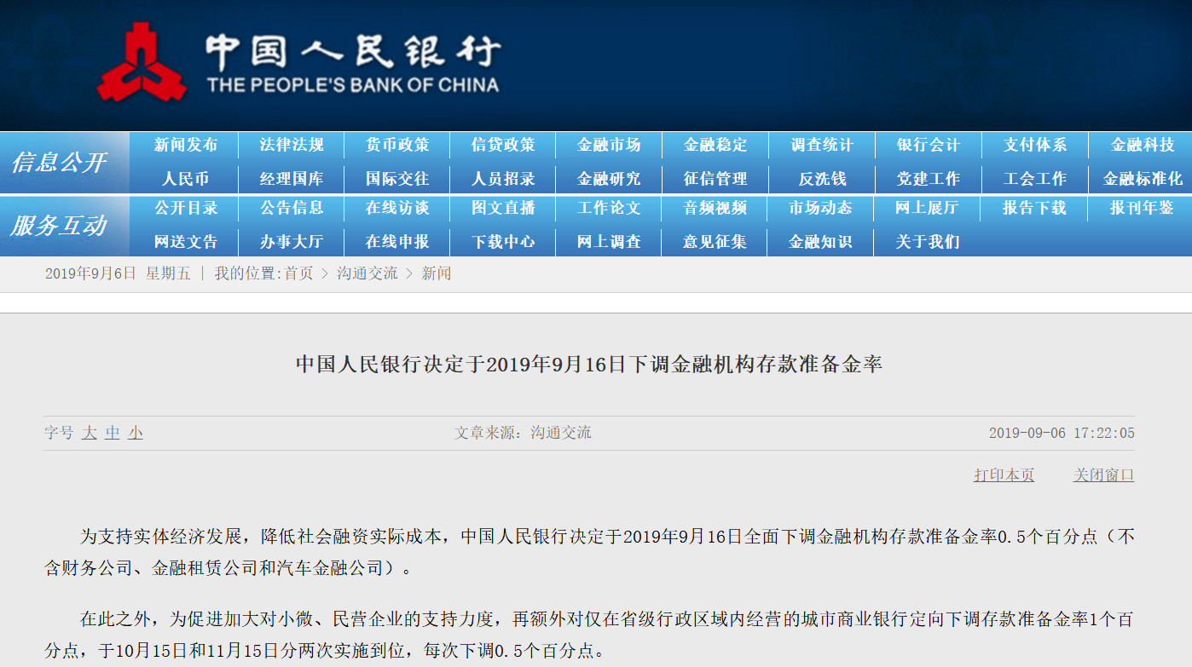Click the 文章来源：沟通交流 text
The height and width of the screenshot is (667, 1192).
coord(523,433)
